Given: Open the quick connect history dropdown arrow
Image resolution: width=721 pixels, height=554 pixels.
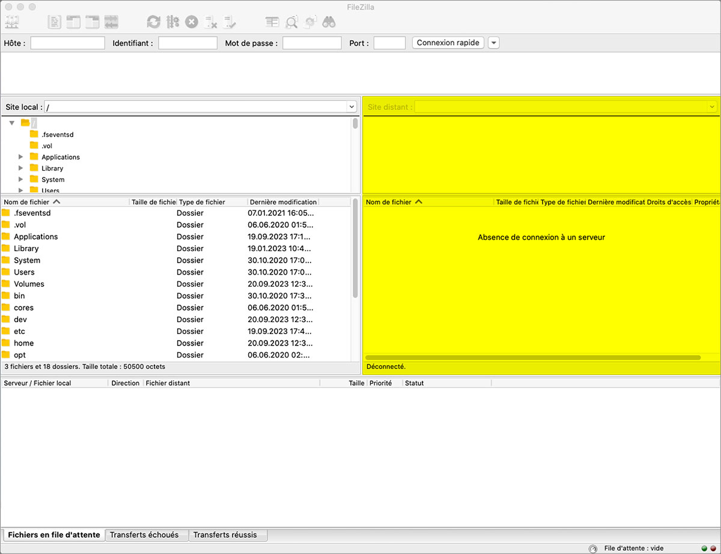Looking at the screenshot, I should [493, 43].
